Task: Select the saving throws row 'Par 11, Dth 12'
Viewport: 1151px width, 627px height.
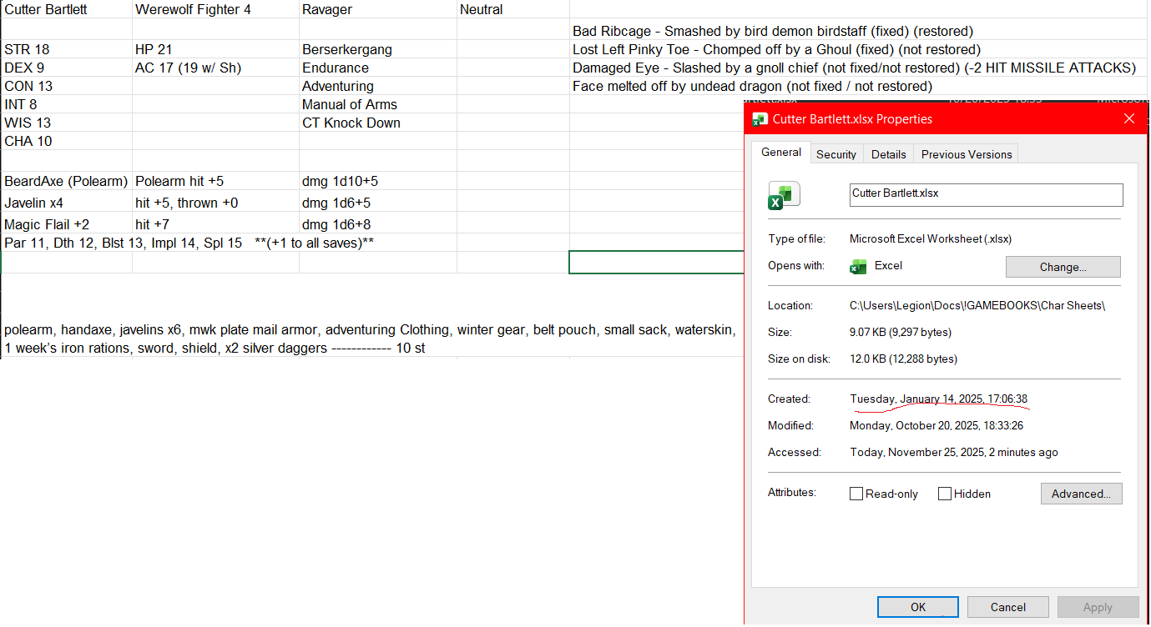Action: coord(189,243)
